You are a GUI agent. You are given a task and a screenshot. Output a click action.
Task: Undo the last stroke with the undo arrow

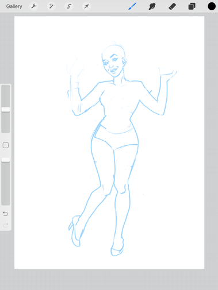6,214
